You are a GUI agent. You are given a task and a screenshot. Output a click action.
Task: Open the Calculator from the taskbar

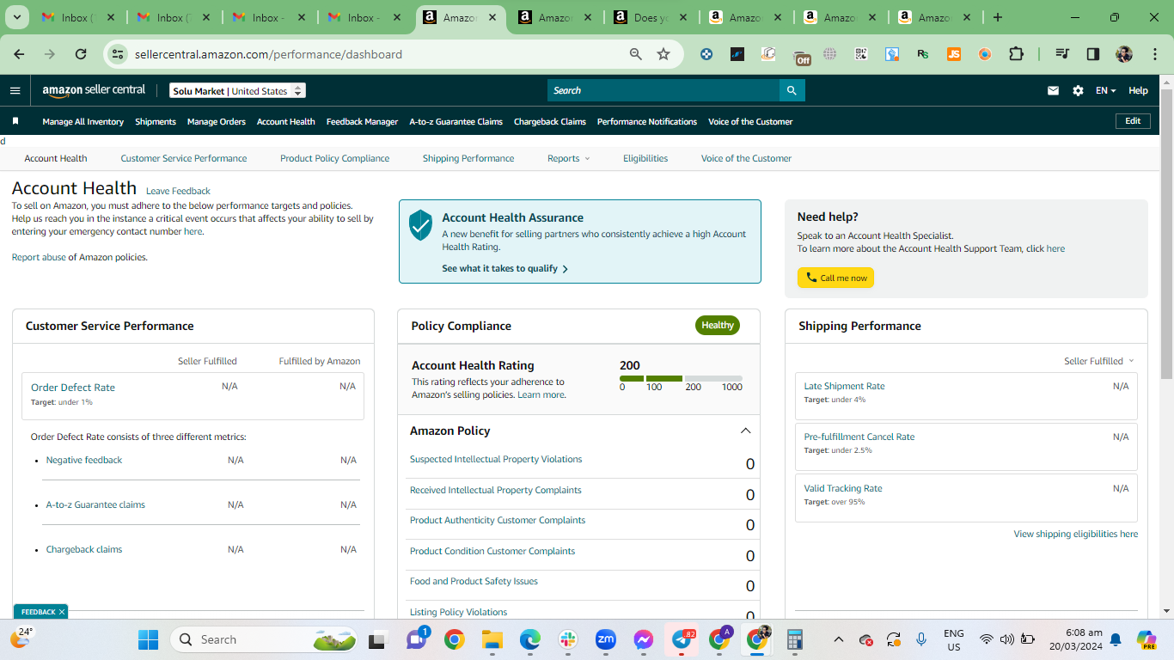[x=795, y=639]
